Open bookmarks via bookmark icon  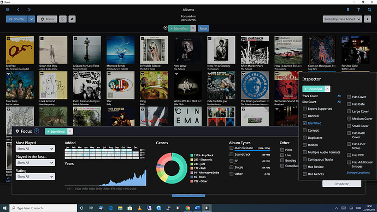point(348,10)
